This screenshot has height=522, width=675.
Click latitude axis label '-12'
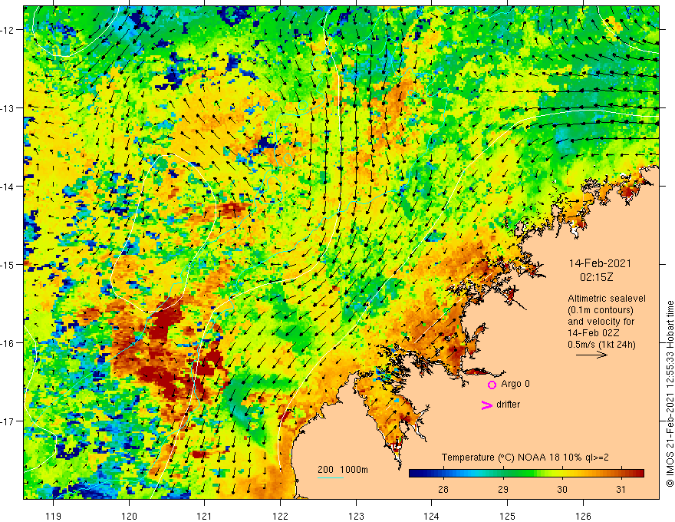[x=8, y=30]
